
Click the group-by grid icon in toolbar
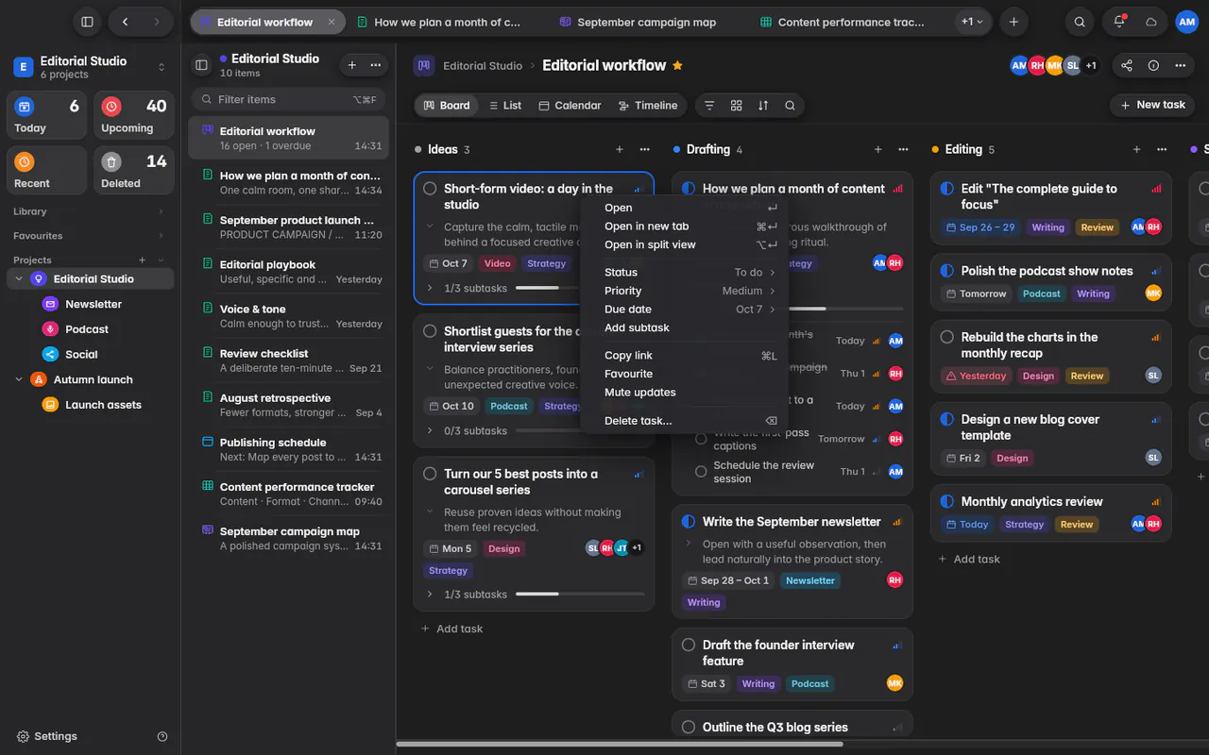point(737,106)
